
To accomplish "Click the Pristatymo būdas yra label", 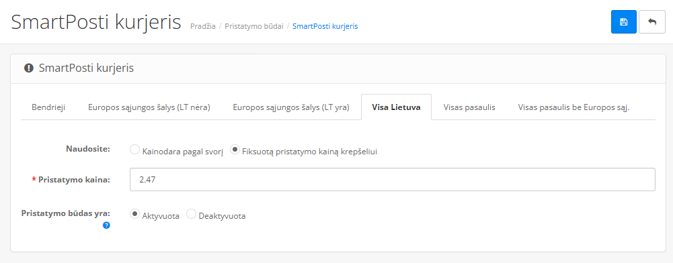I will point(66,213).
